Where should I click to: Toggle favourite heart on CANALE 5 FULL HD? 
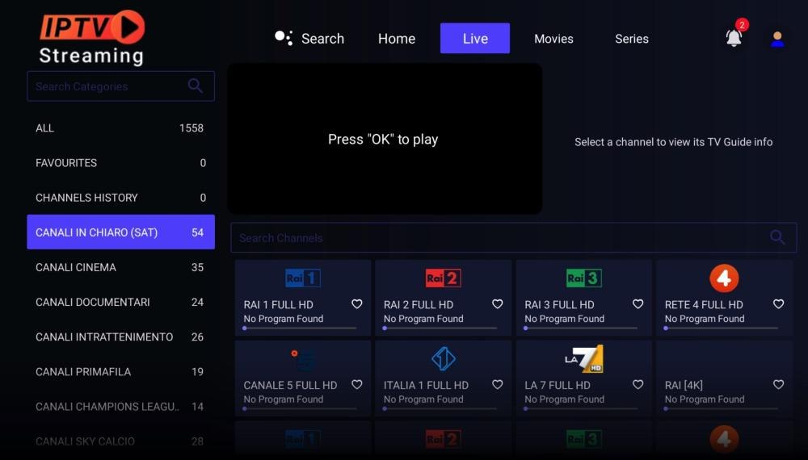pos(357,385)
